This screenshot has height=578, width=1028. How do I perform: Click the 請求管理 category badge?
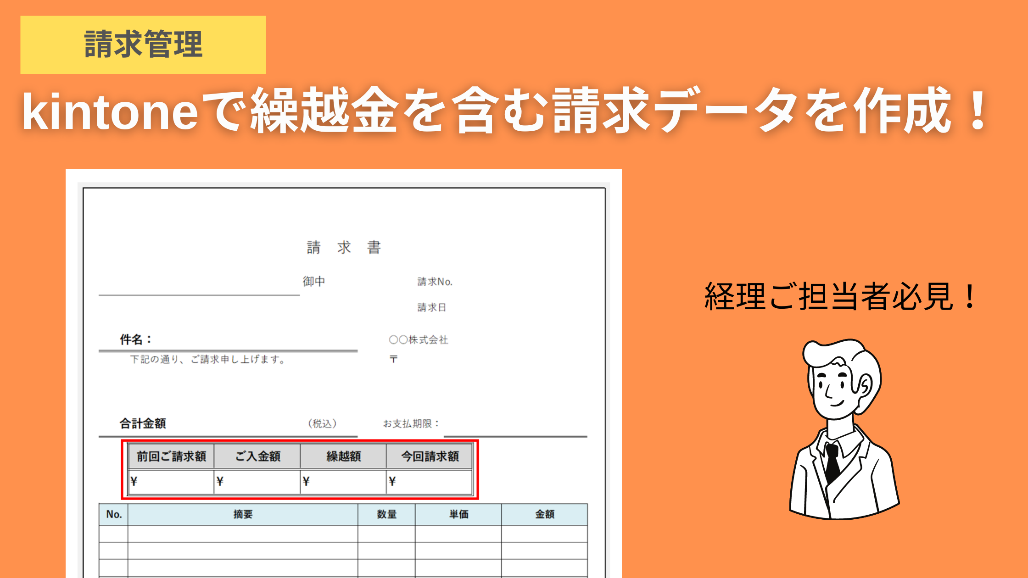(x=142, y=44)
